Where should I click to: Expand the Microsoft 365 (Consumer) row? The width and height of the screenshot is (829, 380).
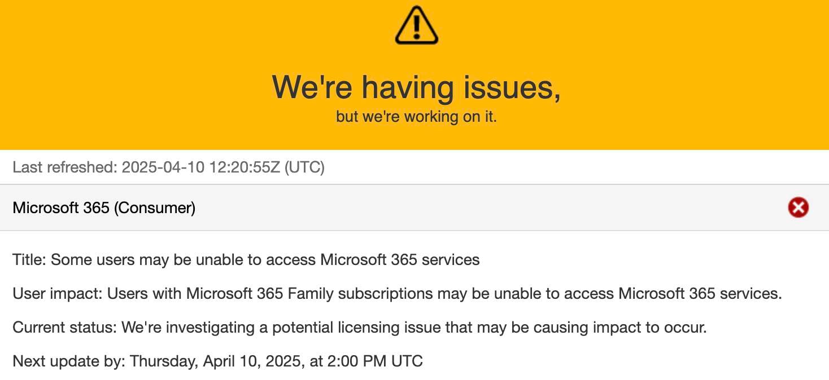415,208
